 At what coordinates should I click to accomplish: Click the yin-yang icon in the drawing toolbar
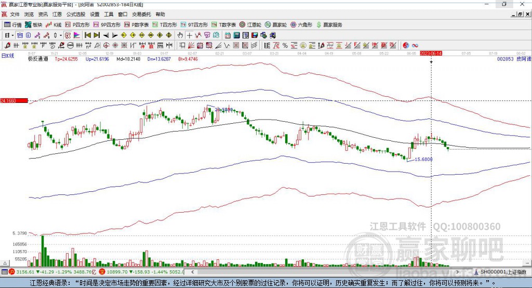pos(406,46)
